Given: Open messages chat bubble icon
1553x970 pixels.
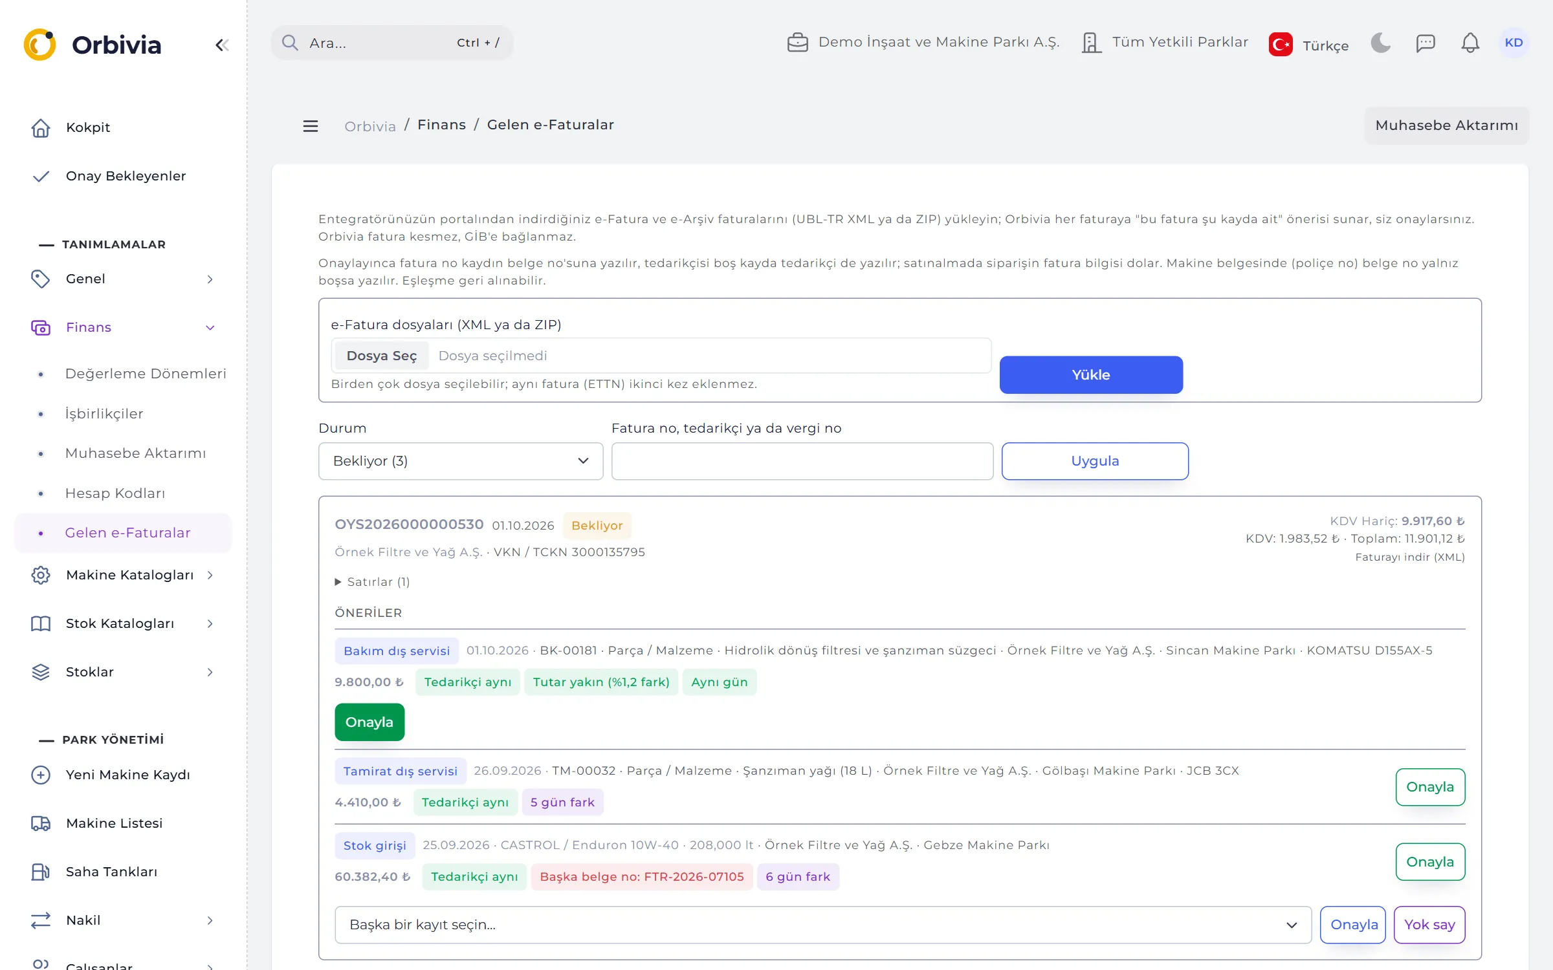Looking at the screenshot, I should coord(1425,43).
